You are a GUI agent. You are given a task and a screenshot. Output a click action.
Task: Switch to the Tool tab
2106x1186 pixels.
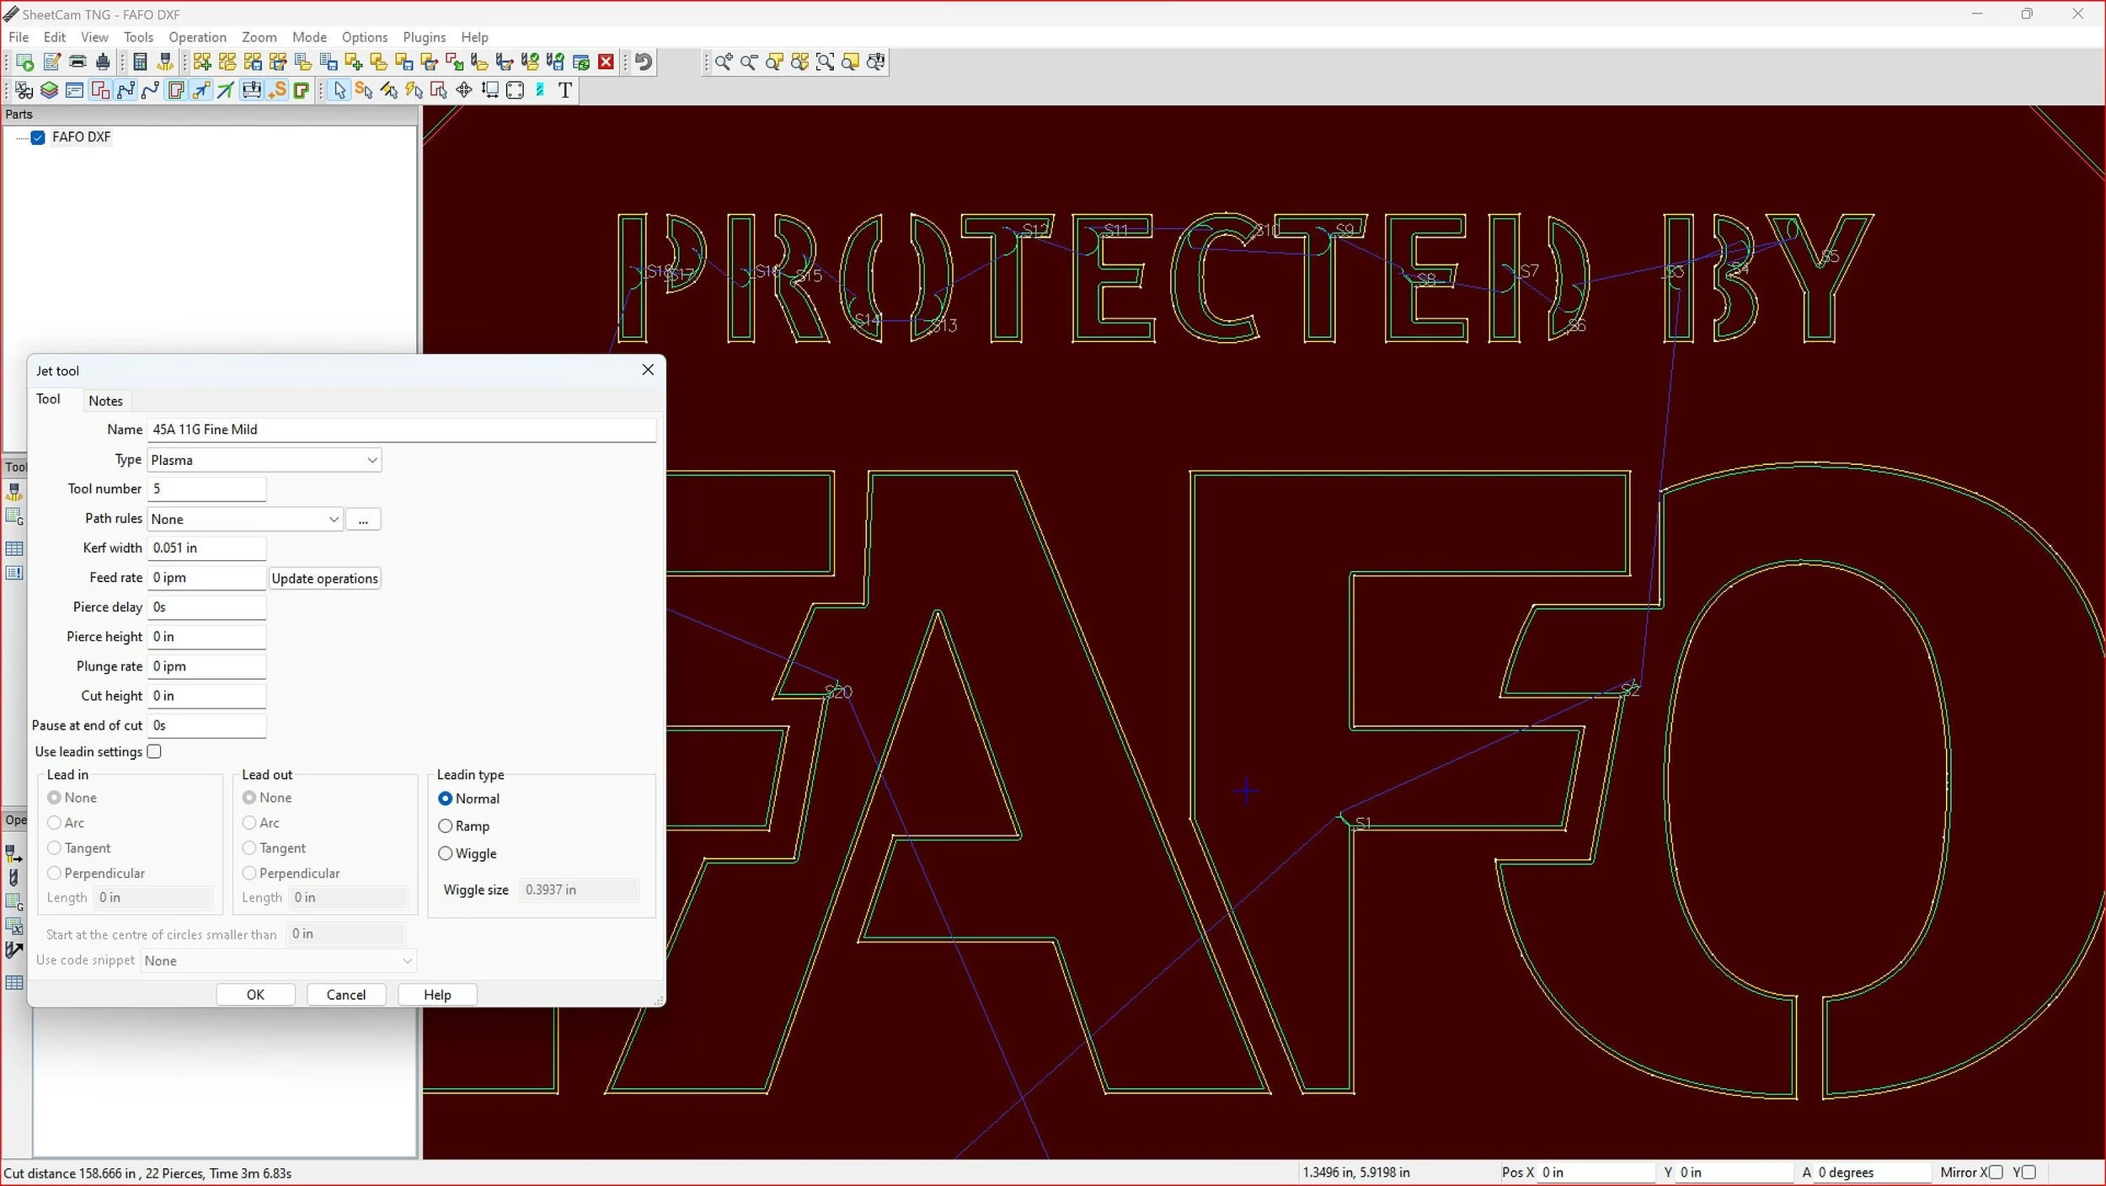tap(48, 399)
